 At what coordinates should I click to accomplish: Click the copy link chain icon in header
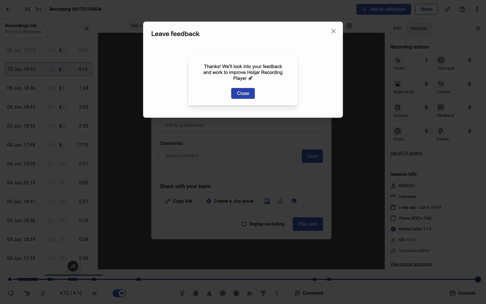pos(448,9)
